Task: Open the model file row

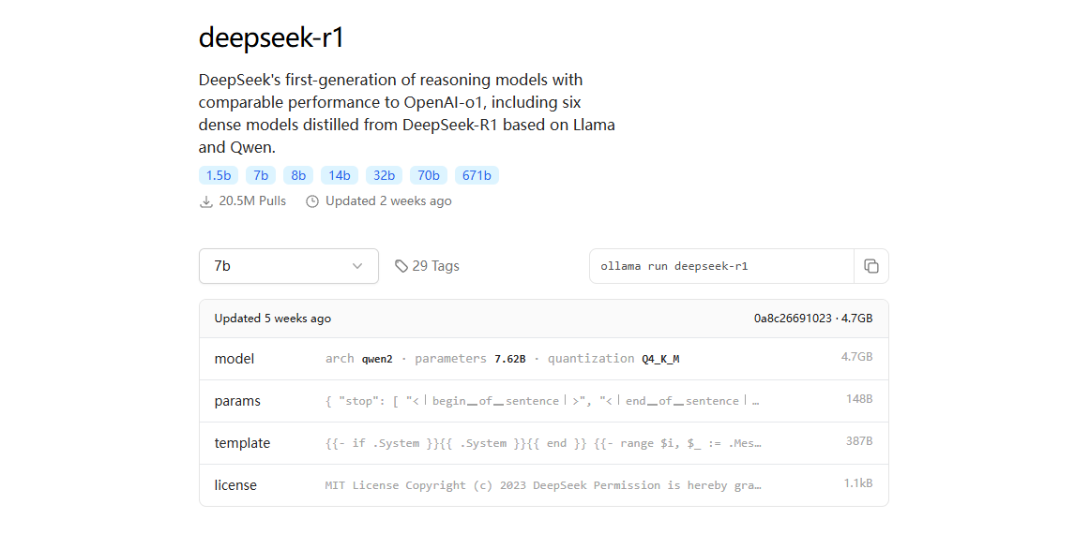Action: 543,359
